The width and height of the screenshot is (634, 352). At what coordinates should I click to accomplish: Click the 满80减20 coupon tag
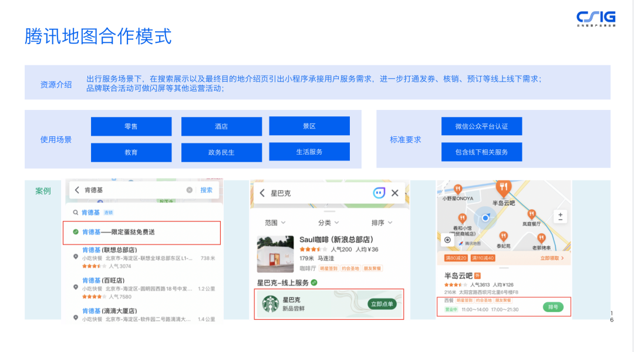click(x=456, y=258)
